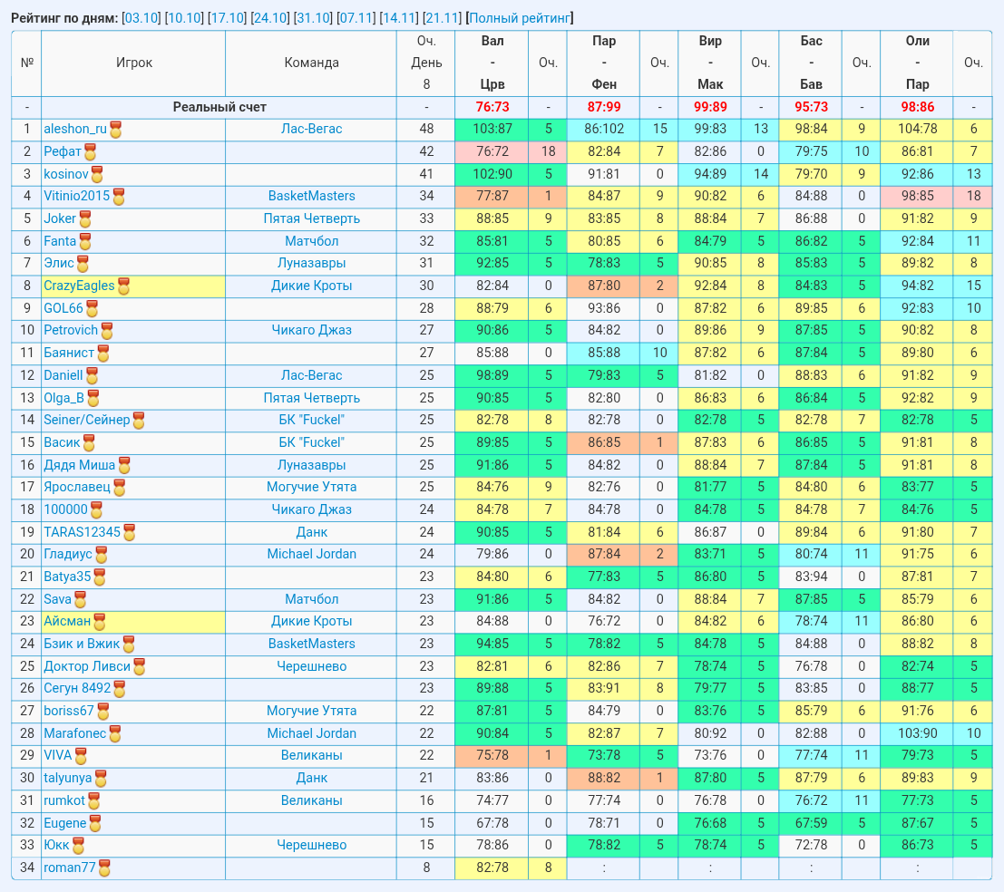
Task: Open the Michael Jordan team for Marafonec
Action: coord(311,733)
